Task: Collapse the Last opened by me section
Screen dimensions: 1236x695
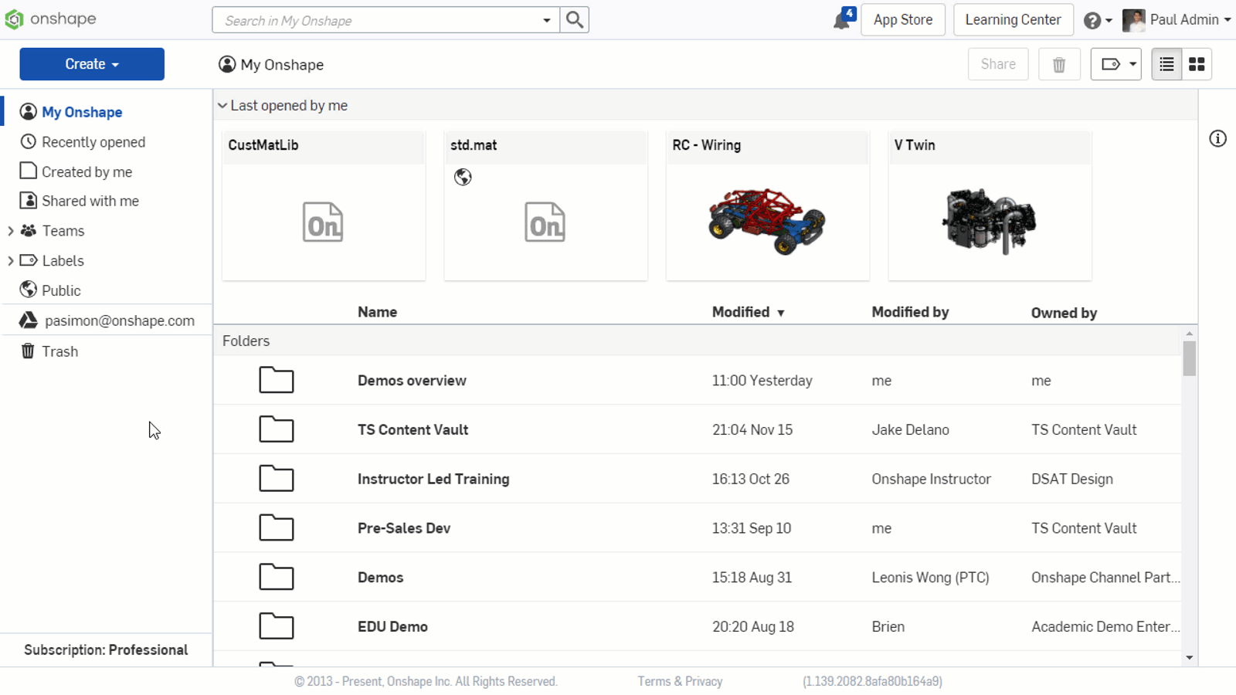Action: tap(222, 105)
